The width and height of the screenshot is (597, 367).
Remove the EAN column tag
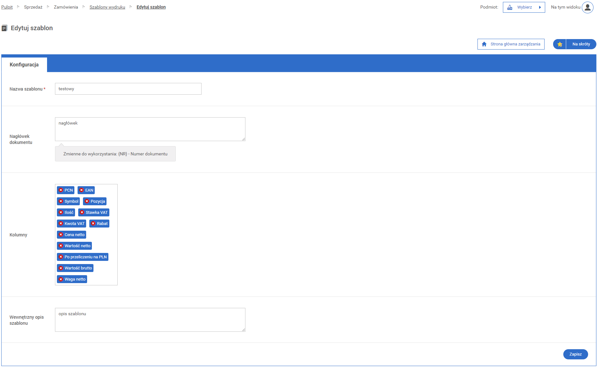pyautogui.click(x=81, y=190)
